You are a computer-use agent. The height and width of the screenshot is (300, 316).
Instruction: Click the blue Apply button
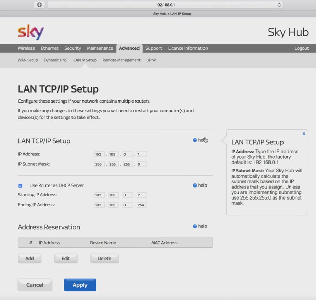tap(80, 285)
